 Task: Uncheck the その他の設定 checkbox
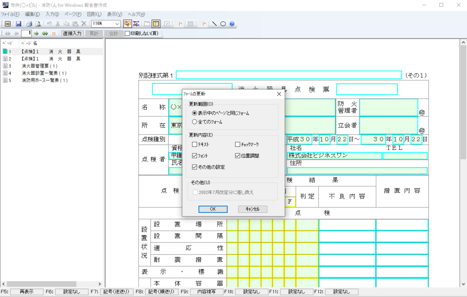pos(194,167)
